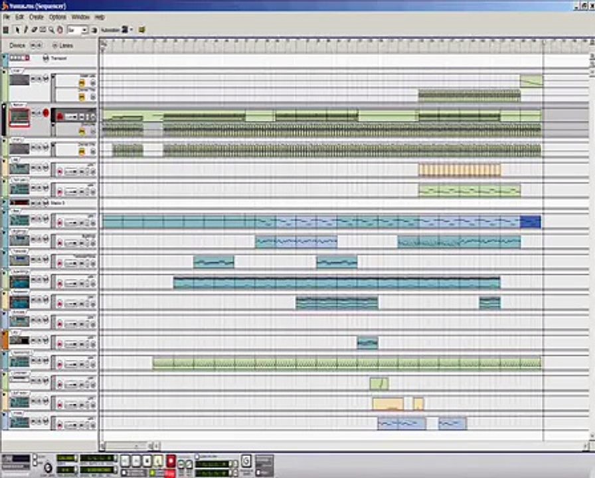This screenshot has width=595, height=478.
Task: Select the Razor tool
Action: click(42, 30)
